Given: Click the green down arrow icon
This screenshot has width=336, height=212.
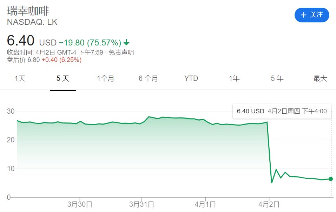Looking at the screenshot, I should pos(126,43).
